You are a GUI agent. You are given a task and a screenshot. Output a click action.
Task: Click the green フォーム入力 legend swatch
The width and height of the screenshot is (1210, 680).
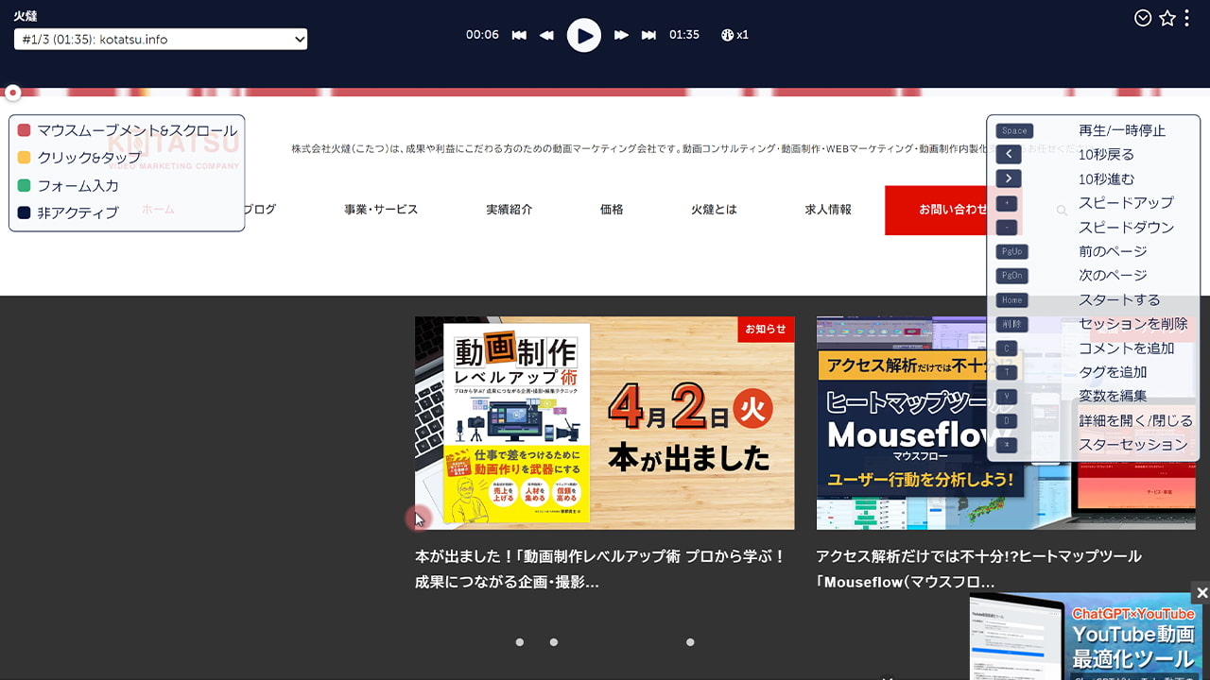click(25, 185)
